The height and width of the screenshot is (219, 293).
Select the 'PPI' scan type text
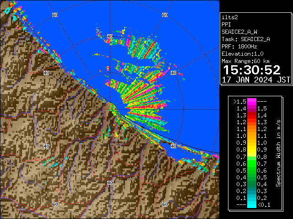tap(226, 25)
